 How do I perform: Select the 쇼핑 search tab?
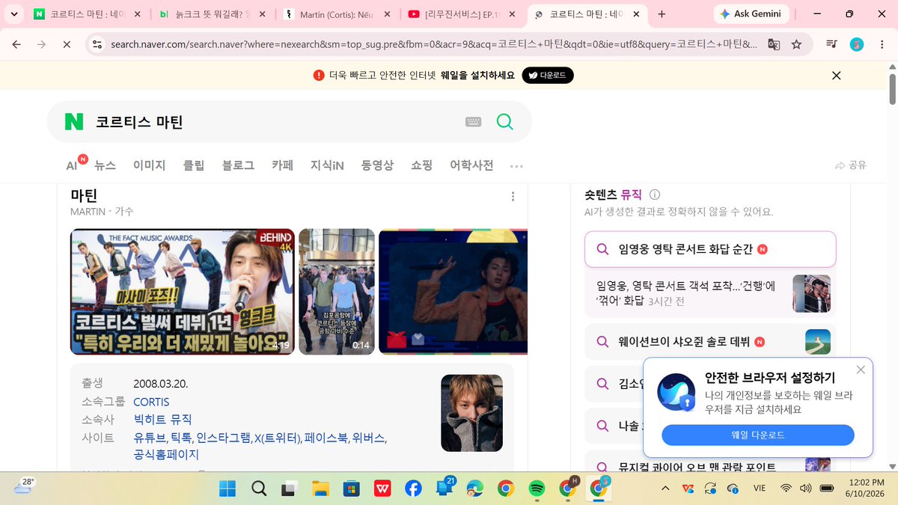(421, 165)
